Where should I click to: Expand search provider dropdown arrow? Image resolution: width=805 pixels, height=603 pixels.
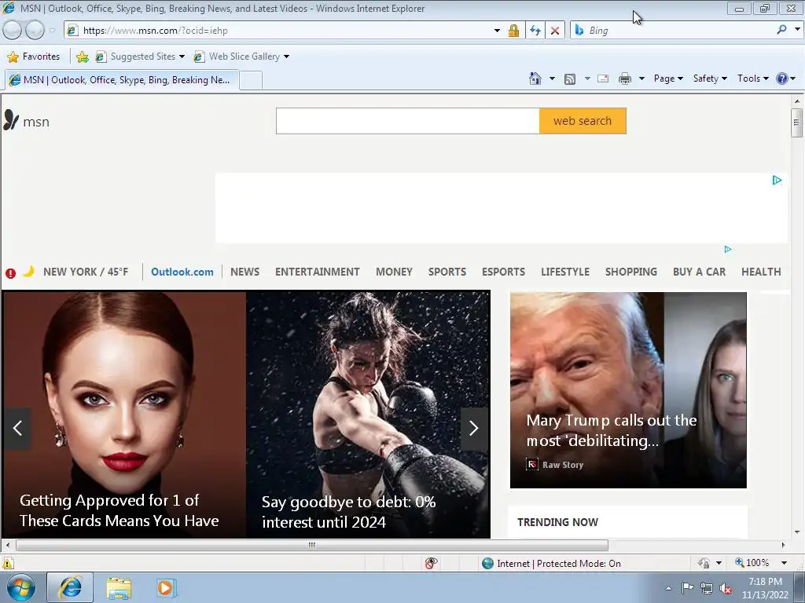click(797, 30)
